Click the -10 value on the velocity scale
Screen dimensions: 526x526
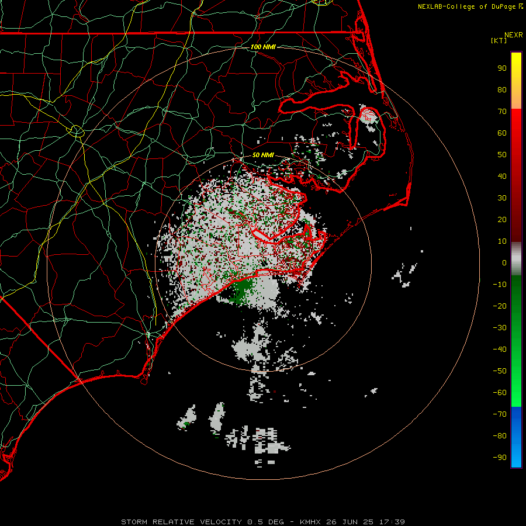point(500,285)
